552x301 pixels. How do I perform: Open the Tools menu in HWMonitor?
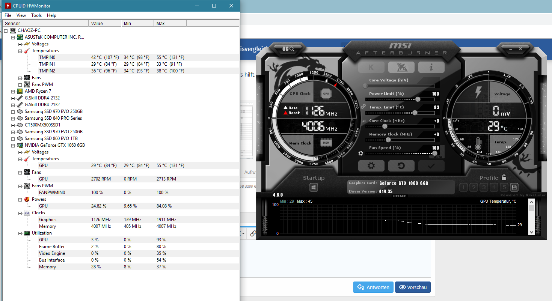tap(36, 15)
